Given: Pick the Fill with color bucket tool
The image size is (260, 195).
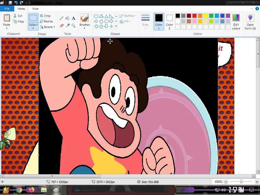Looking at the screenshot, I should (68, 18).
